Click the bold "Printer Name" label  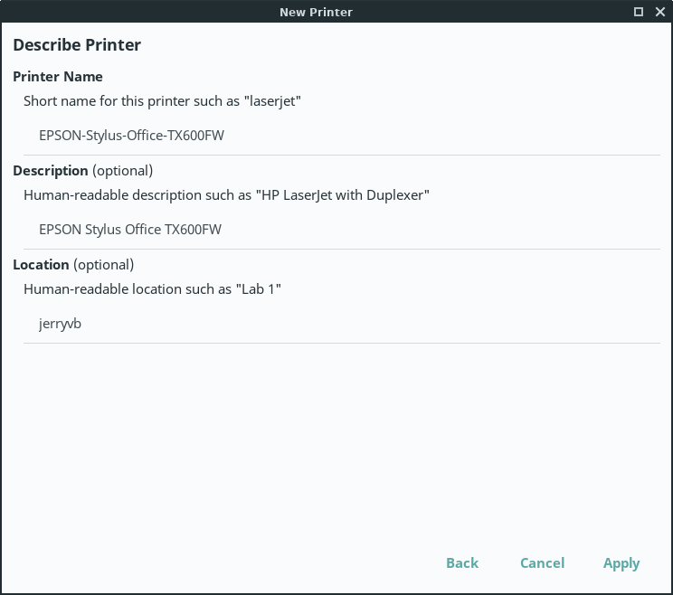58,77
